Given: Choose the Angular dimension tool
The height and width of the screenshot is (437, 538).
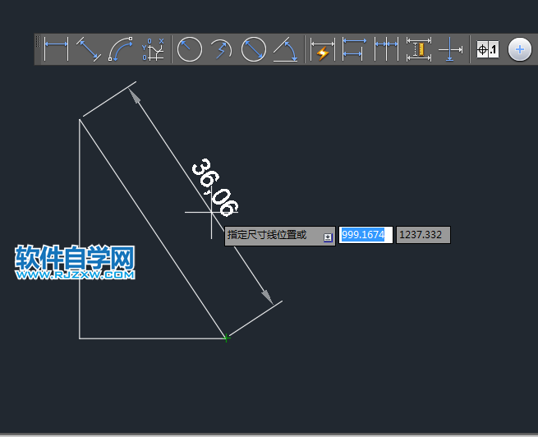Looking at the screenshot, I should [x=286, y=49].
